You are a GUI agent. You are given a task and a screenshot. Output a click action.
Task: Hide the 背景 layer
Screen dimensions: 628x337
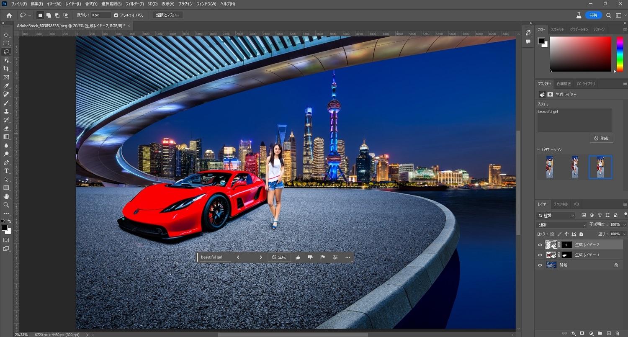click(x=540, y=265)
